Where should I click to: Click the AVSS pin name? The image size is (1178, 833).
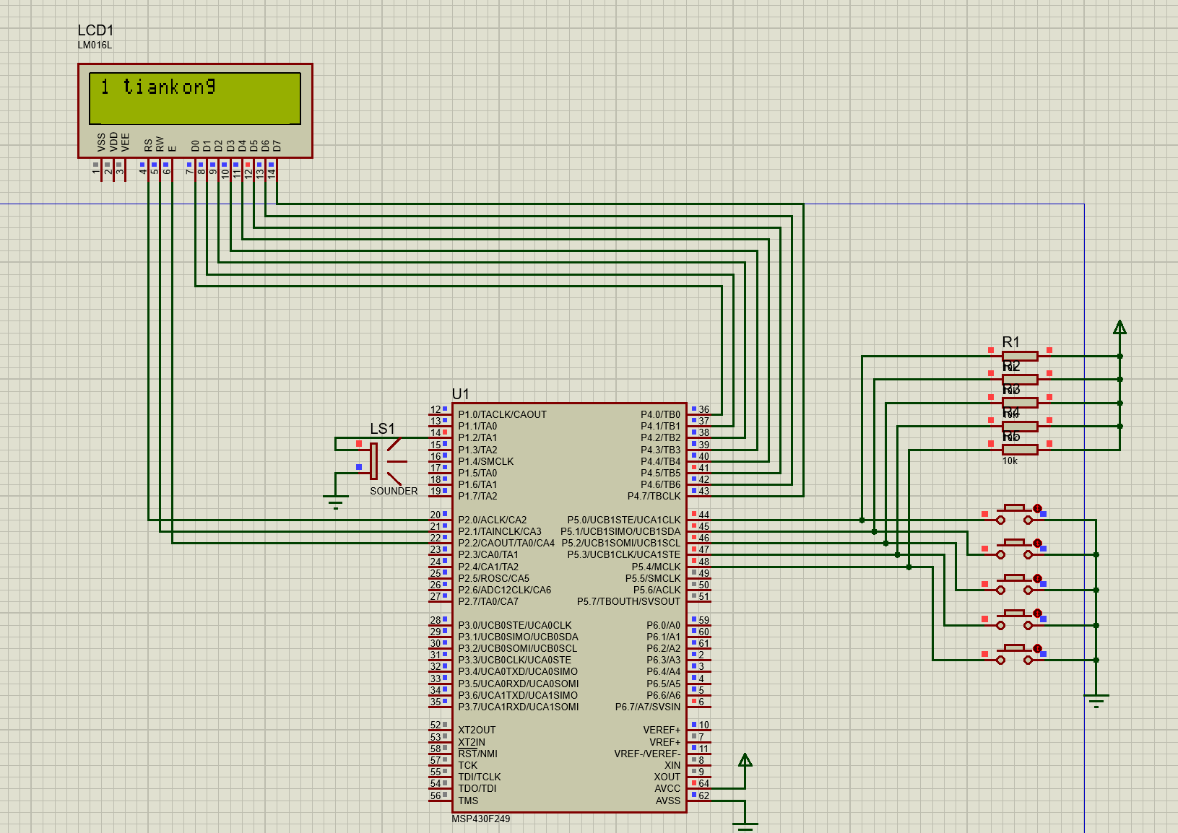coord(668,801)
